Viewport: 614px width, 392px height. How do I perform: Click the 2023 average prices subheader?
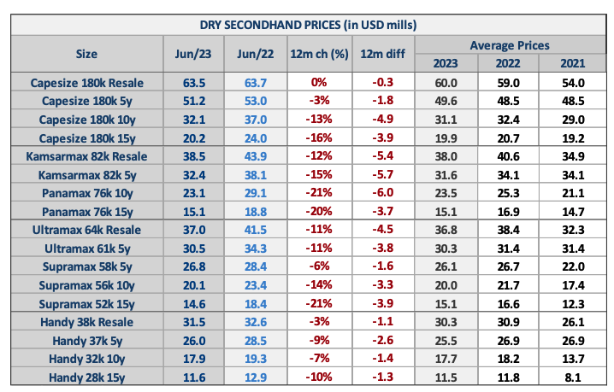[x=447, y=63]
